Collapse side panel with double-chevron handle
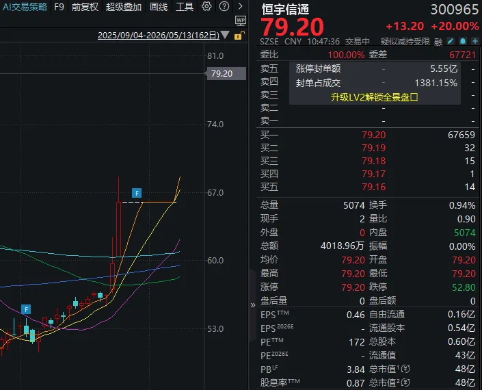 click(x=253, y=305)
